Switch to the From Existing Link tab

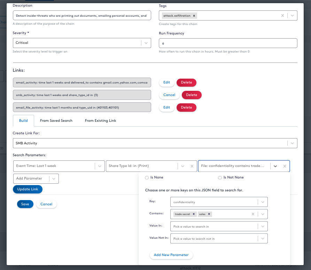[x=100, y=121]
